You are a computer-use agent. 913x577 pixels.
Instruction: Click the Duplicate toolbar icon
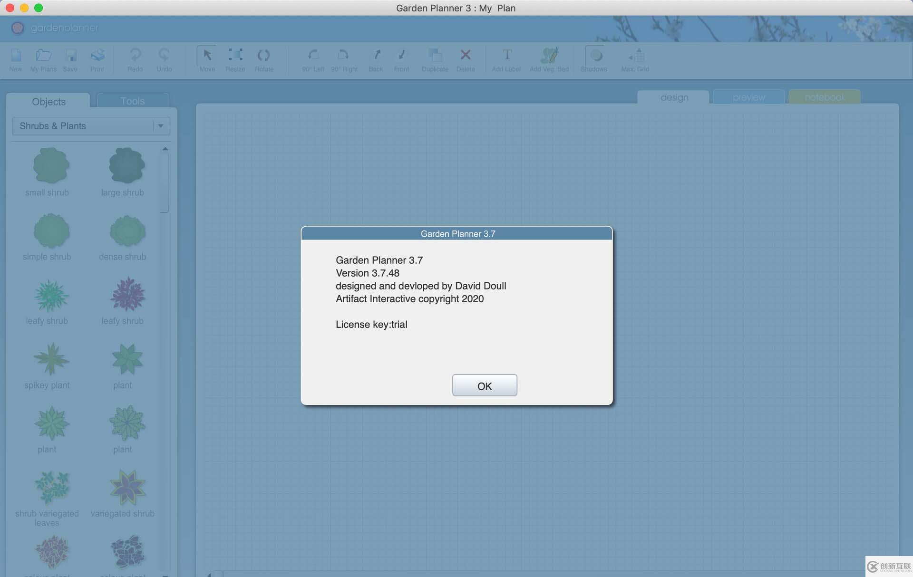(435, 55)
